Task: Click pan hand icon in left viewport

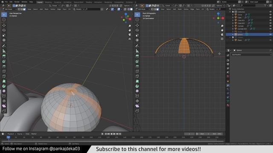Action: coord(130,30)
